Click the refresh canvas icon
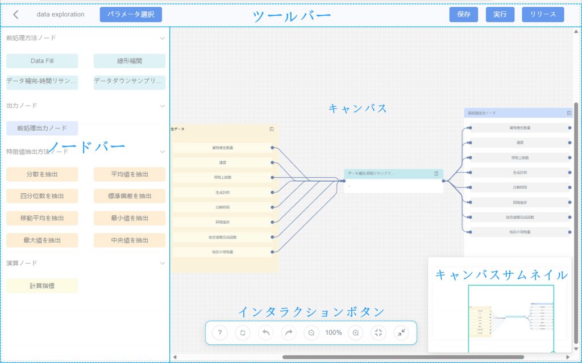This screenshot has height=363, width=582. 243,333
